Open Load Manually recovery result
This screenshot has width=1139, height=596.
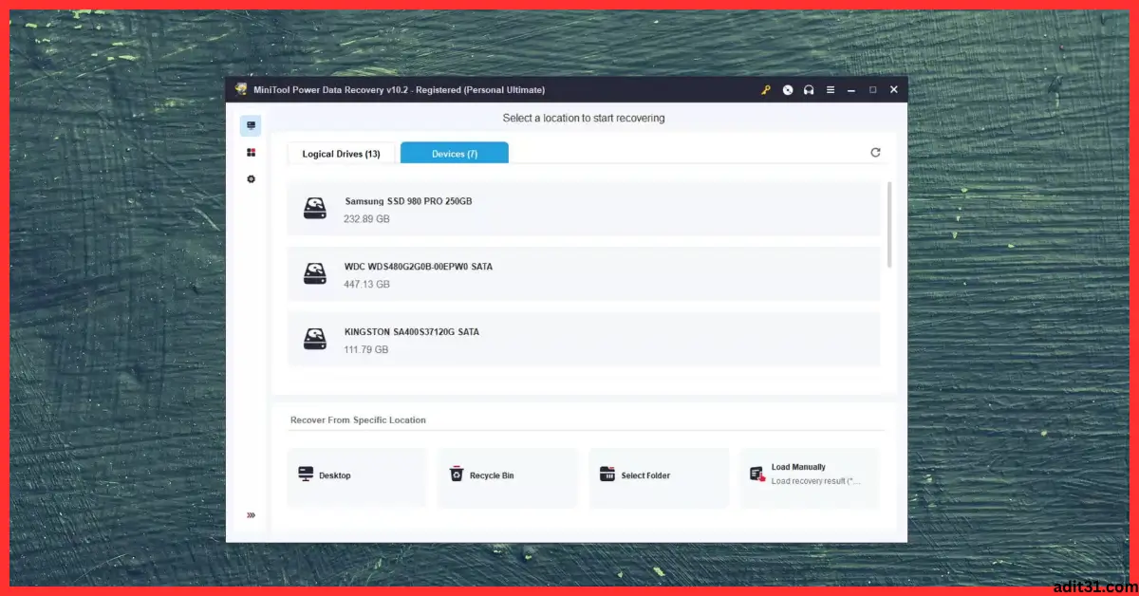point(810,477)
